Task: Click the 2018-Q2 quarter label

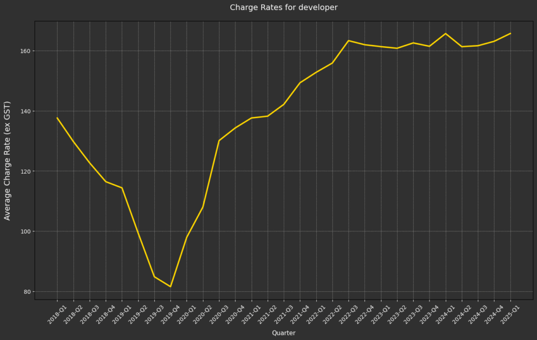Action: point(73,315)
